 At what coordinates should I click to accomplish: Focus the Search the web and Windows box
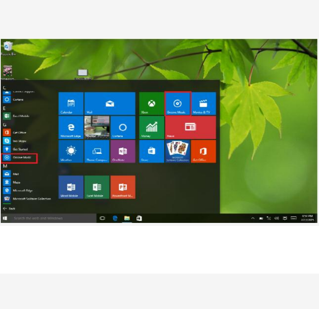coord(53,218)
